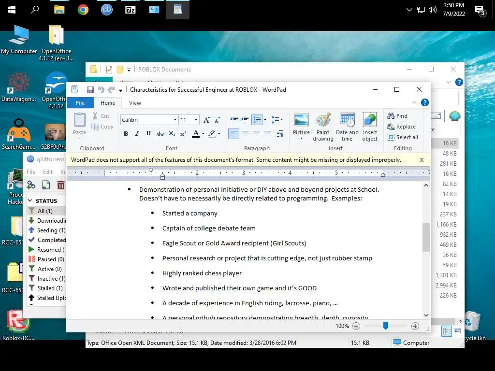Click Find in Editing group

[397, 116]
